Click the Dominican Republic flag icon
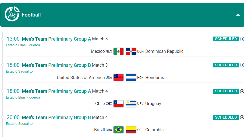The width and height of the screenshot is (246, 137). (131, 51)
